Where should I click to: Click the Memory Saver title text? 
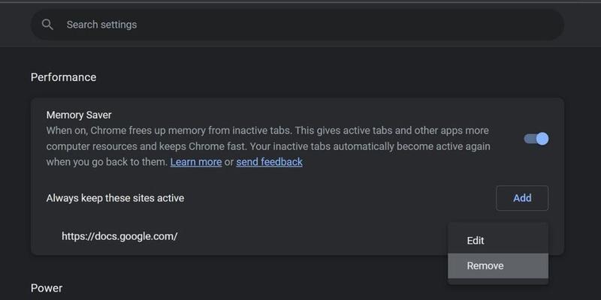point(79,115)
